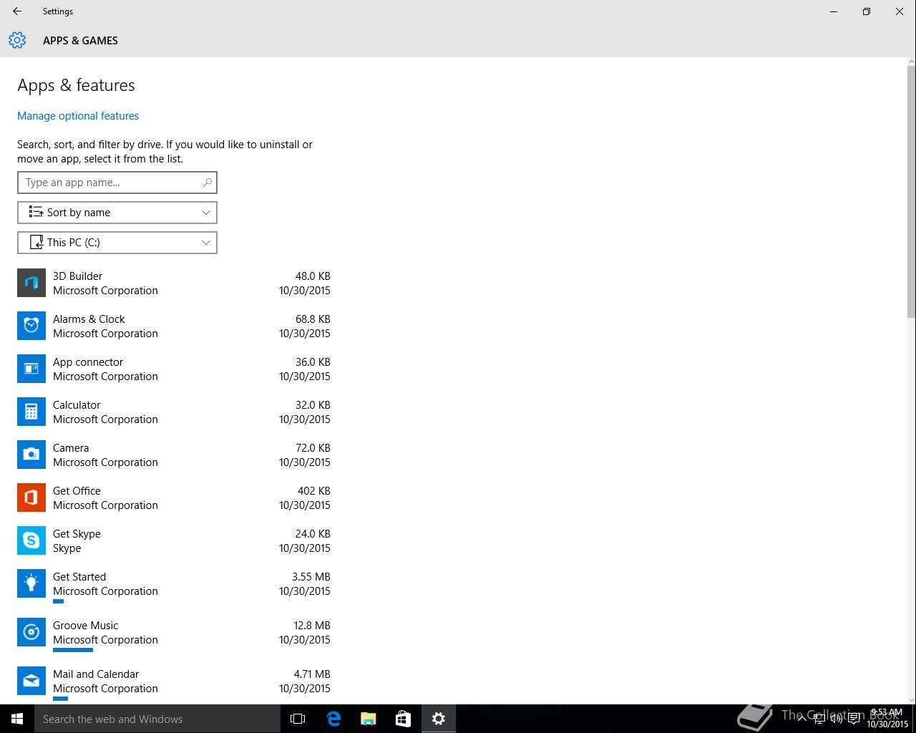Screen dimensions: 916x733
Task: Select the Groove Music list entry
Action: 174,635
